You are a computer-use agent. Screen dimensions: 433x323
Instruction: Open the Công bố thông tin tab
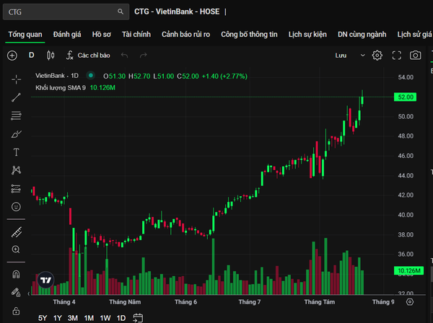click(249, 35)
